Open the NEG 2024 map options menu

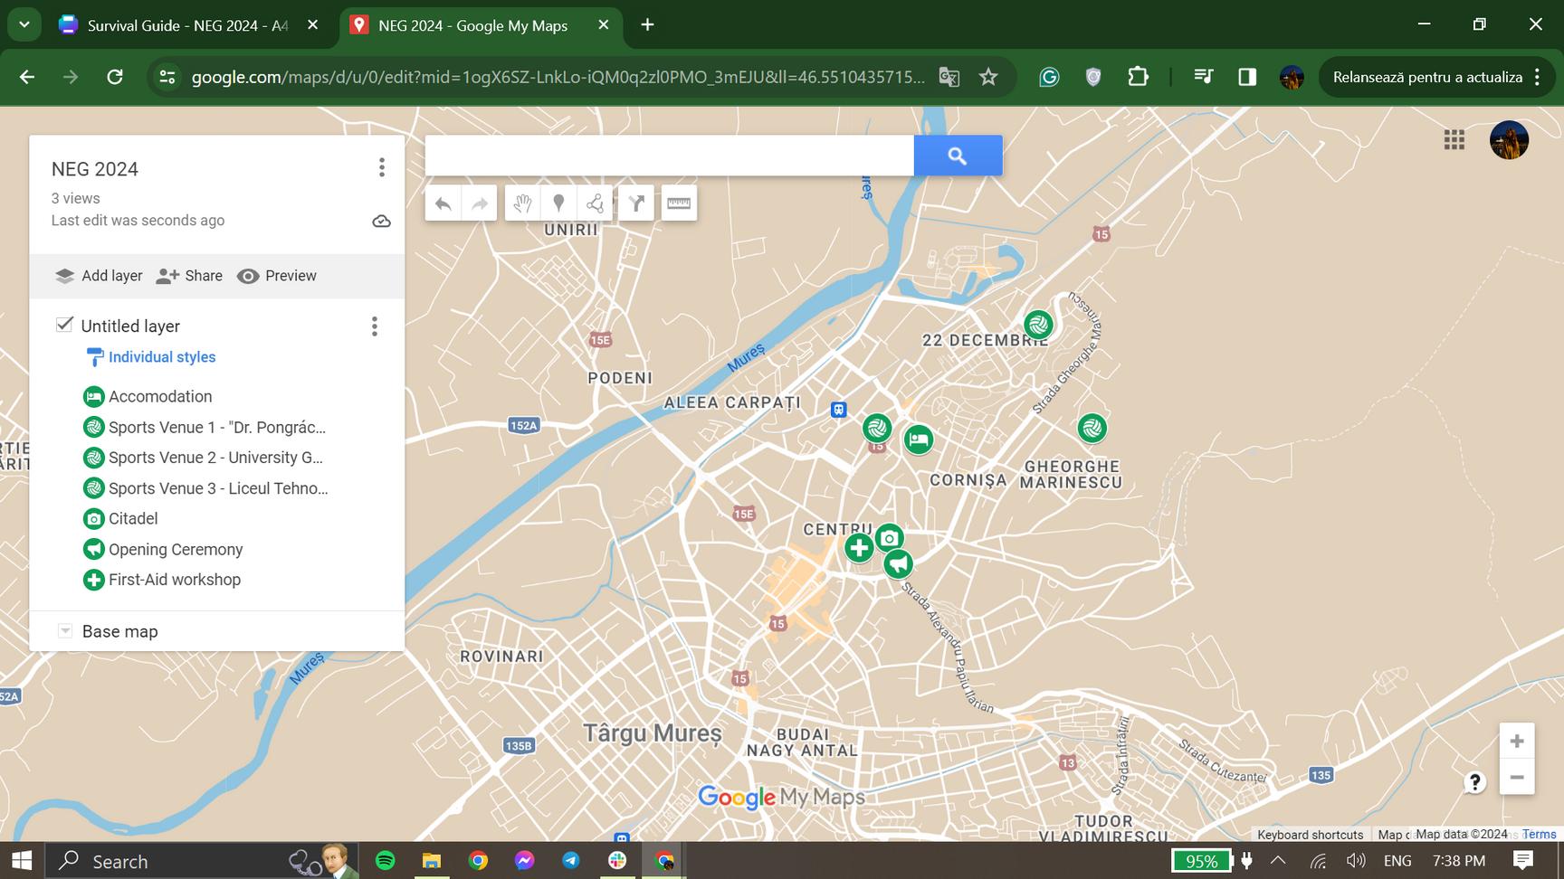382,167
